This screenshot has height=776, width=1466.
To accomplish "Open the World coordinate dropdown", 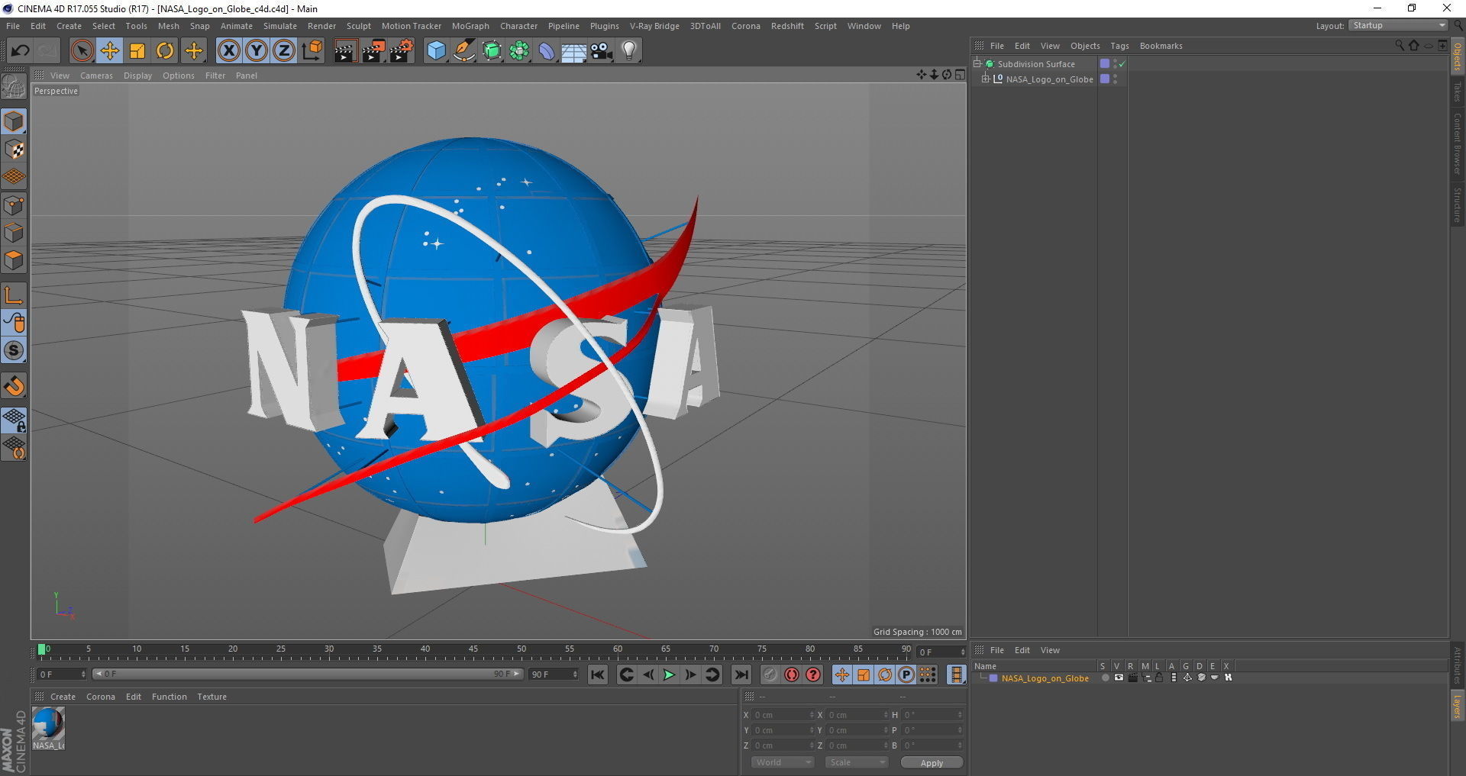I will click(783, 762).
